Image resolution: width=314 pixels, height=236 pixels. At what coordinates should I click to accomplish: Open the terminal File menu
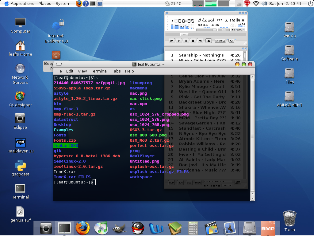[59, 71]
